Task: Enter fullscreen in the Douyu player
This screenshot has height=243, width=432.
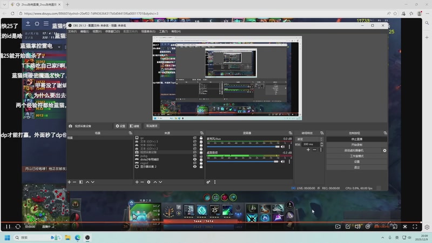Action: tap(415, 226)
